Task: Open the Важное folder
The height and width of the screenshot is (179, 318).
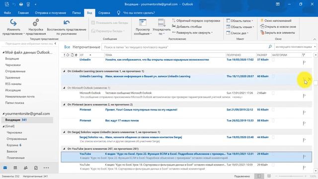Action: 12,151
